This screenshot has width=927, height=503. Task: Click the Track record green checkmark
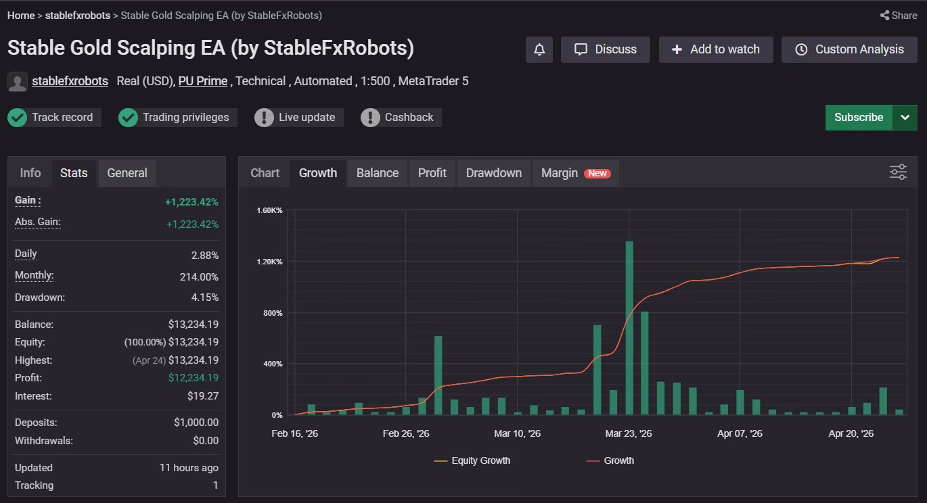[17, 118]
